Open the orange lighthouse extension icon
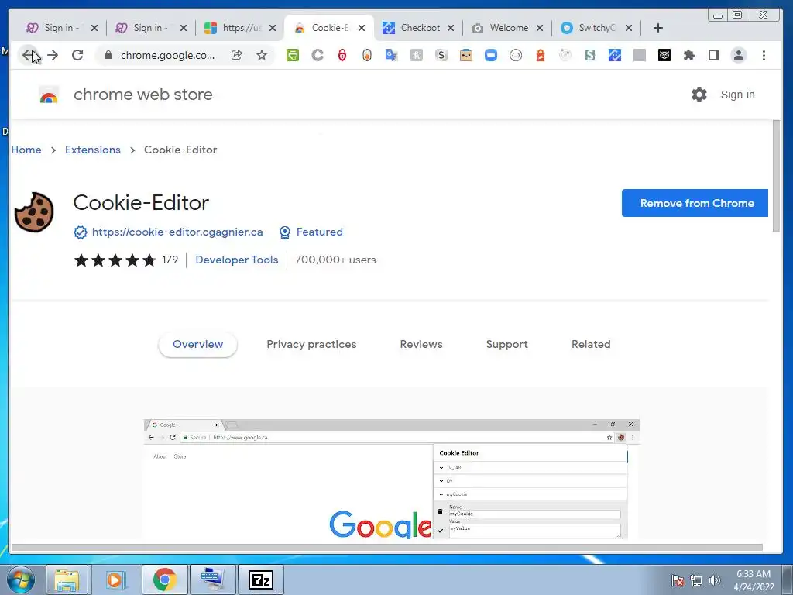The height and width of the screenshot is (595, 793). pos(540,55)
